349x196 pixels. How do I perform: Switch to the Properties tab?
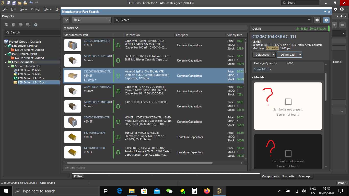tap(289, 176)
